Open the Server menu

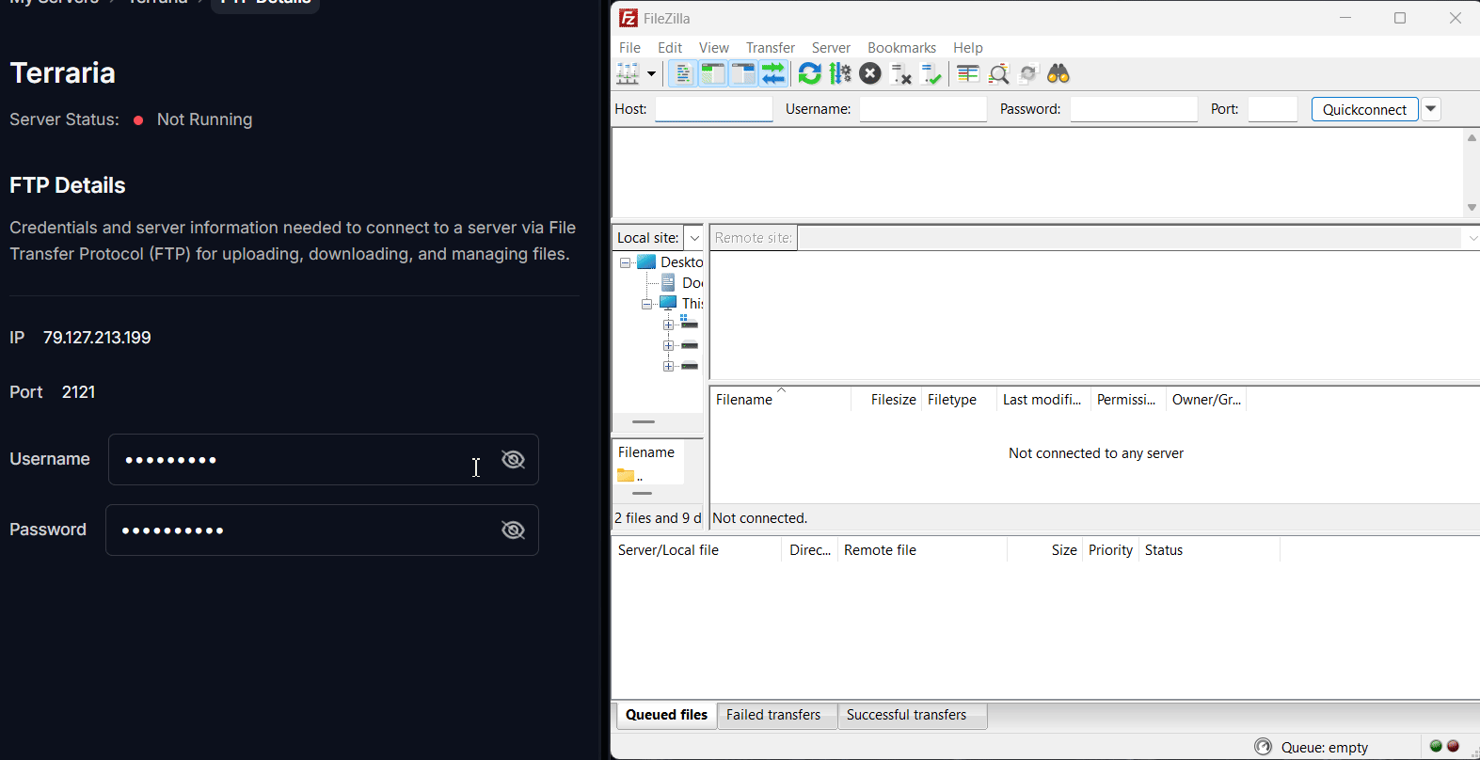tap(831, 47)
